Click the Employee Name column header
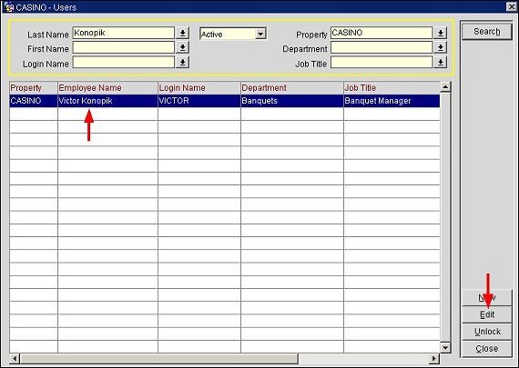Screen dimensions: 519x368 point(107,88)
